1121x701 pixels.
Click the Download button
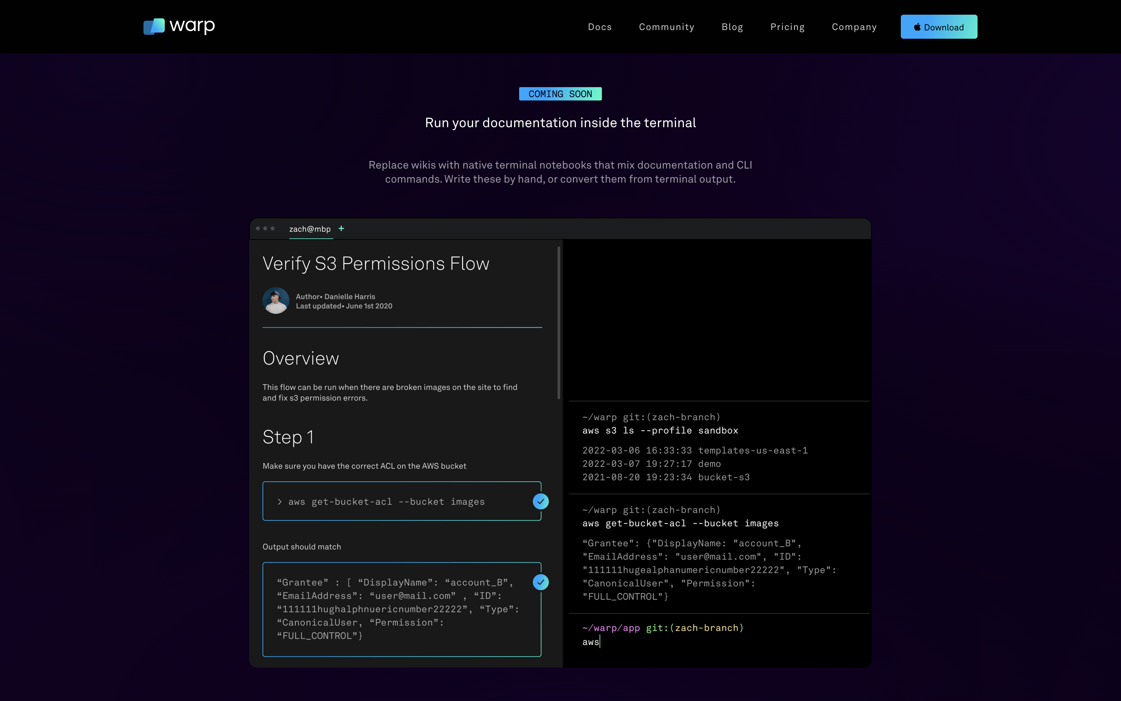939,27
